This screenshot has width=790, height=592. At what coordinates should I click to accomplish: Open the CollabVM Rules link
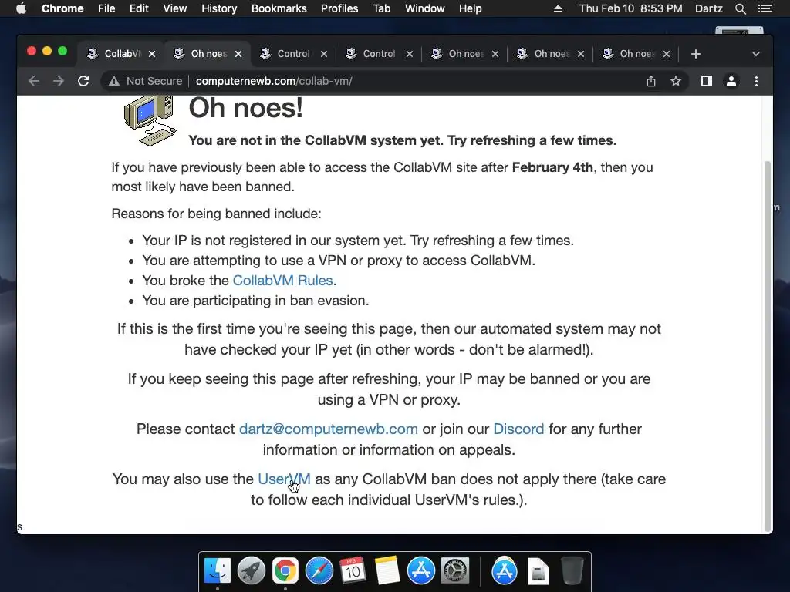coord(282,281)
